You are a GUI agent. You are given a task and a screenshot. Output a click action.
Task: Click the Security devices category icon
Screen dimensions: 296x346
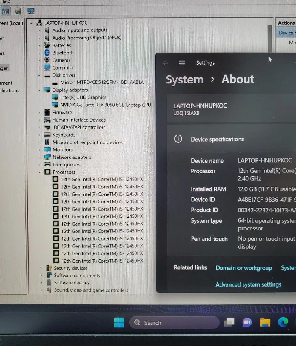coord(49,268)
